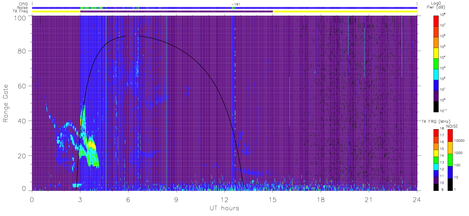
Task: Click the purple segment of the TX Freq strip
Action: 176,11
